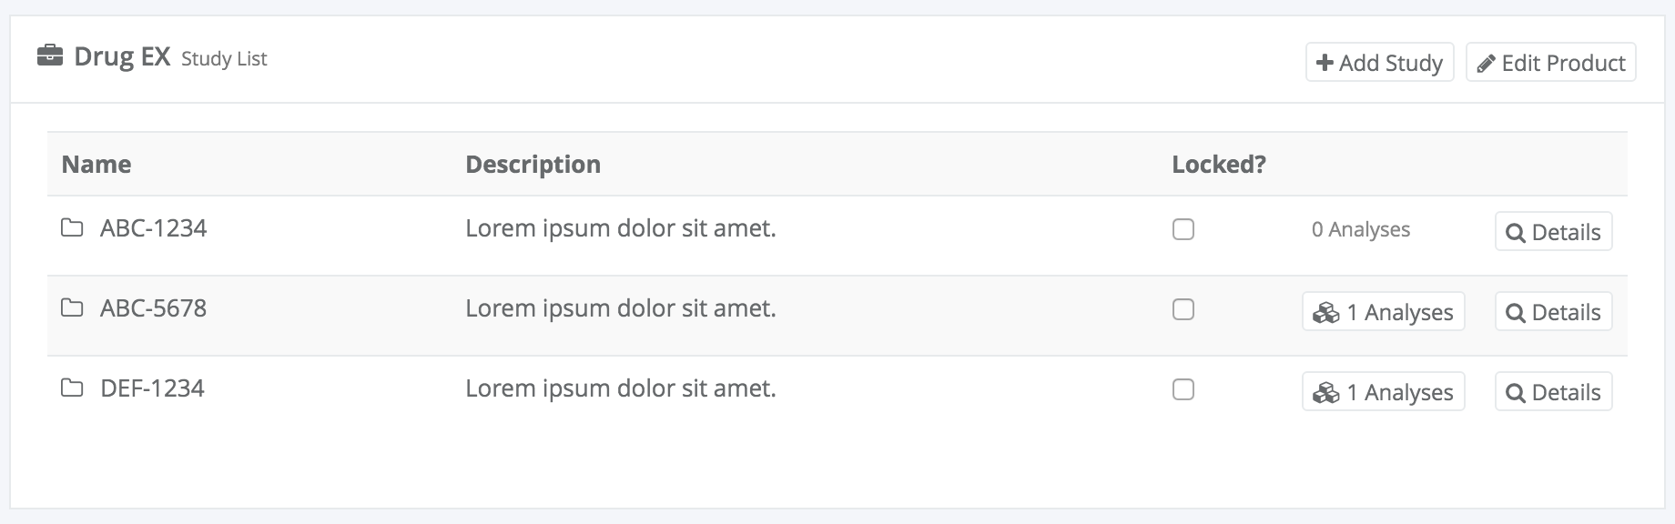Toggle the Locked checkbox for ABC-1234
Image resolution: width=1675 pixels, height=524 pixels.
1183,229
